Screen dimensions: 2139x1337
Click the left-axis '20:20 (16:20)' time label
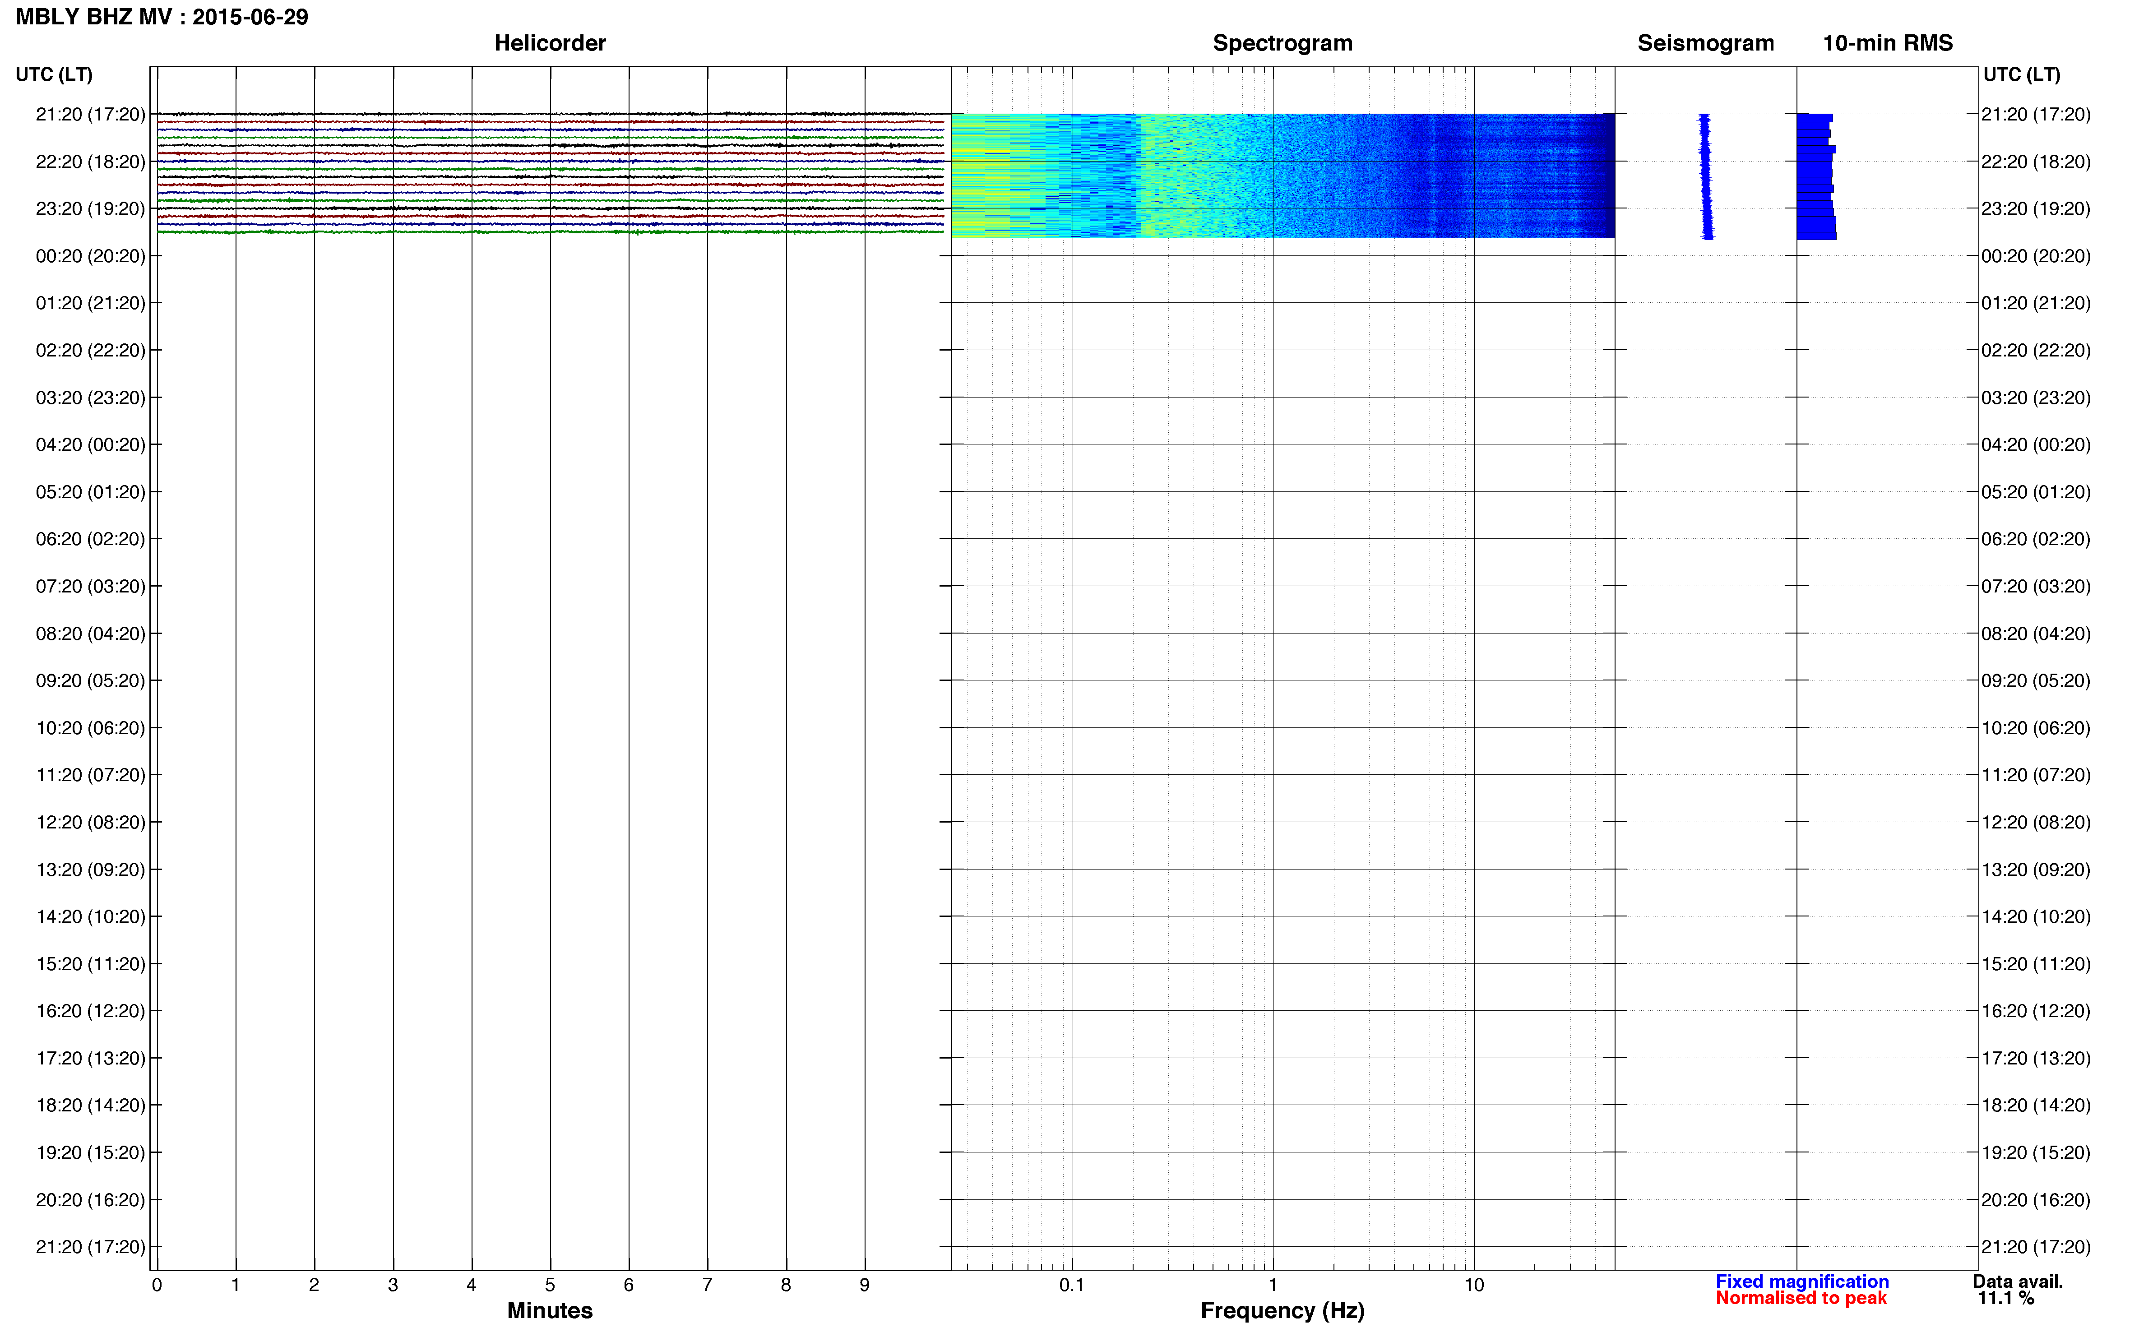90,1200
